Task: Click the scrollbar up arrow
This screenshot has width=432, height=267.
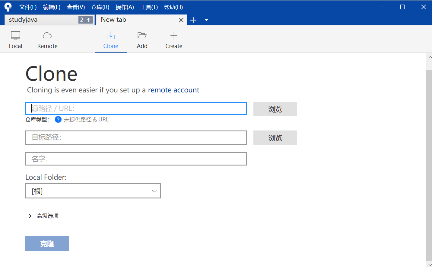Action: pos(430,57)
